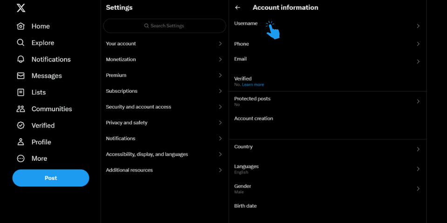This screenshot has width=447, height=223.
Task: Click the Learn more link under Verified
Action: point(253,85)
